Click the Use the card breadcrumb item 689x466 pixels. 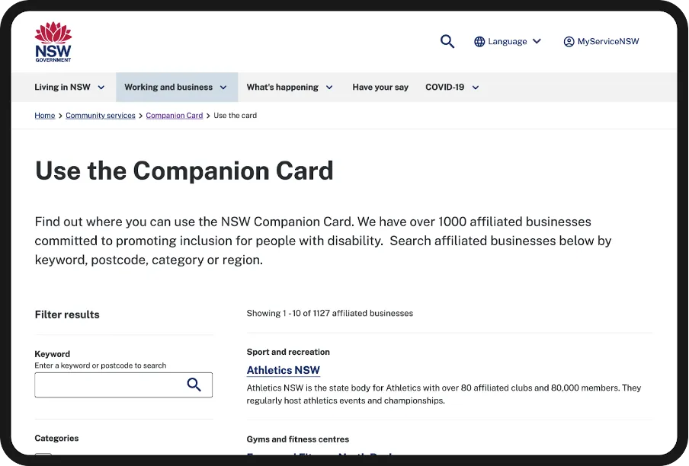point(235,115)
